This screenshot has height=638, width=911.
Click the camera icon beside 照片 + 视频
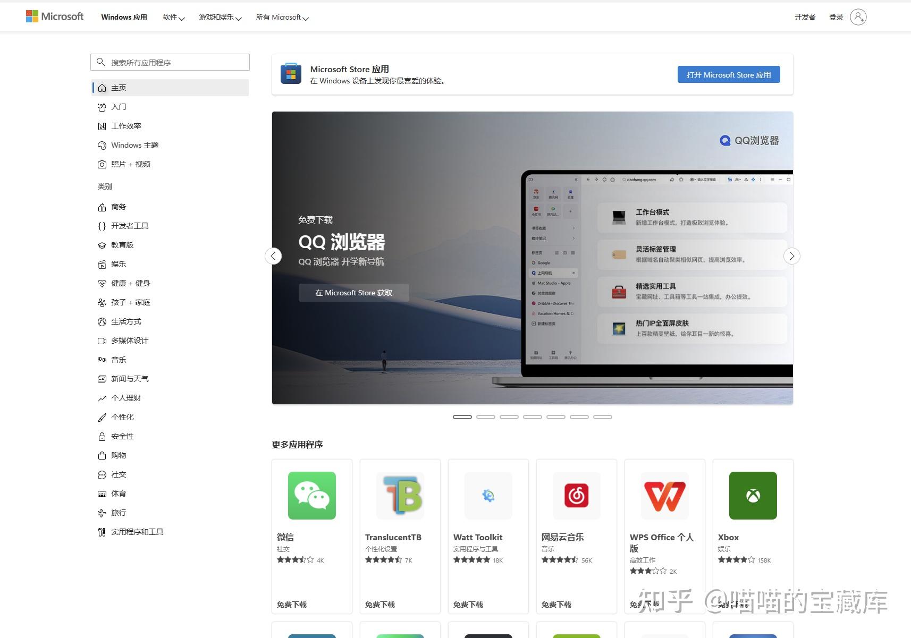102,164
